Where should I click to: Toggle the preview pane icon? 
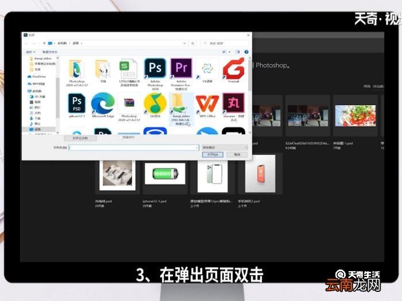tap(238, 52)
